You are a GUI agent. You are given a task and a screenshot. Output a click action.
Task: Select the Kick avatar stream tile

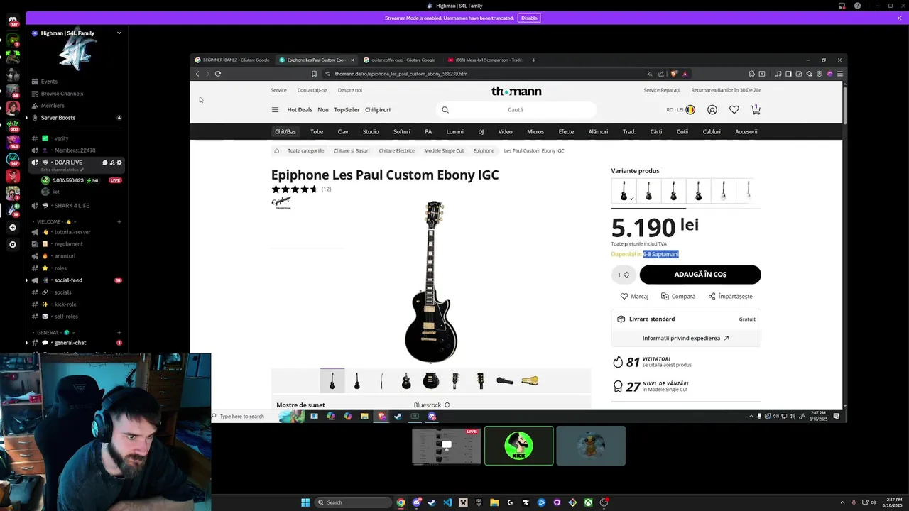click(x=518, y=446)
